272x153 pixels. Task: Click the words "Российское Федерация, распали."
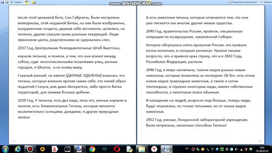(174, 62)
